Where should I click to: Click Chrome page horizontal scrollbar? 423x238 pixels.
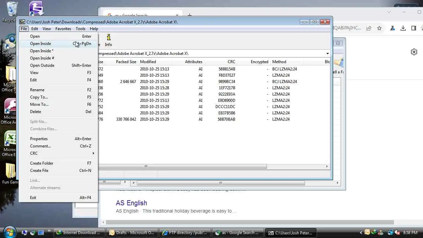coord(250,222)
